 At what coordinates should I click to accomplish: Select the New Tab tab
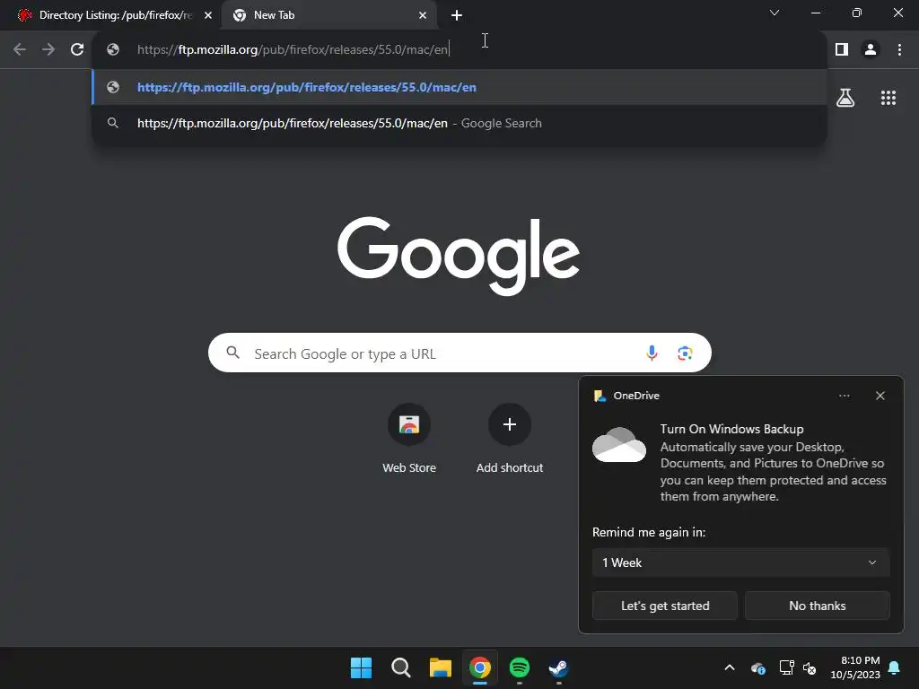(328, 15)
